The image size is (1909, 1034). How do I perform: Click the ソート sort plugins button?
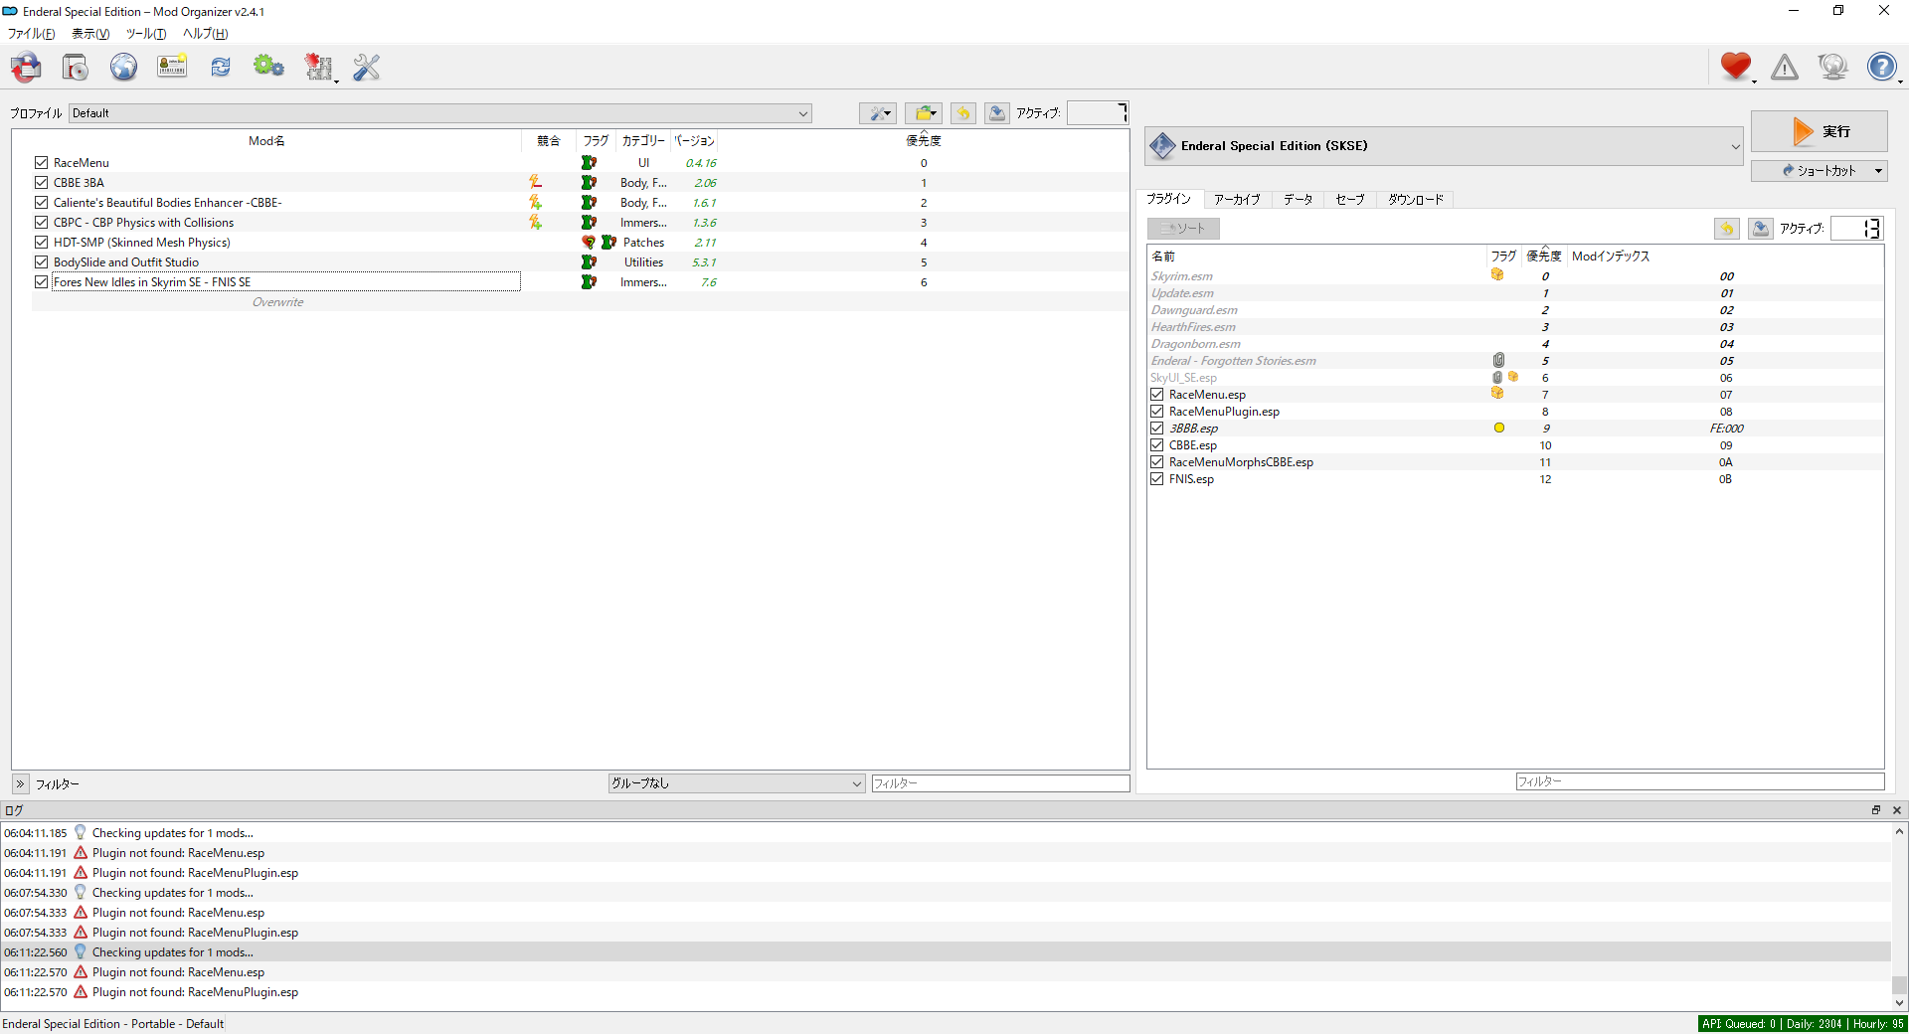[x=1183, y=229]
